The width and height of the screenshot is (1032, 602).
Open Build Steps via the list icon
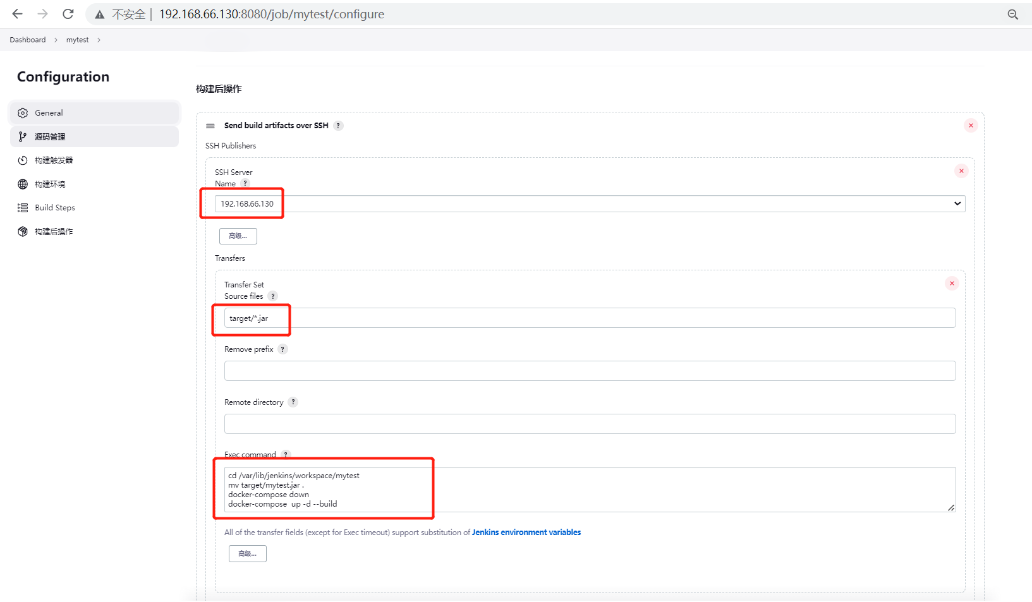(x=23, y=207)
